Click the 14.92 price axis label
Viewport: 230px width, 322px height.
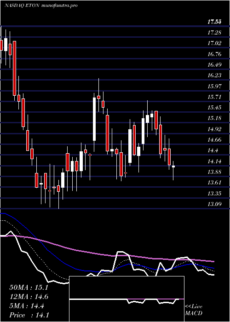pos(214,129)
